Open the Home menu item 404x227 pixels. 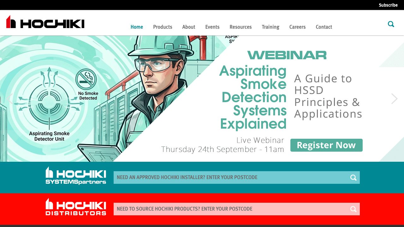point(137,27)
